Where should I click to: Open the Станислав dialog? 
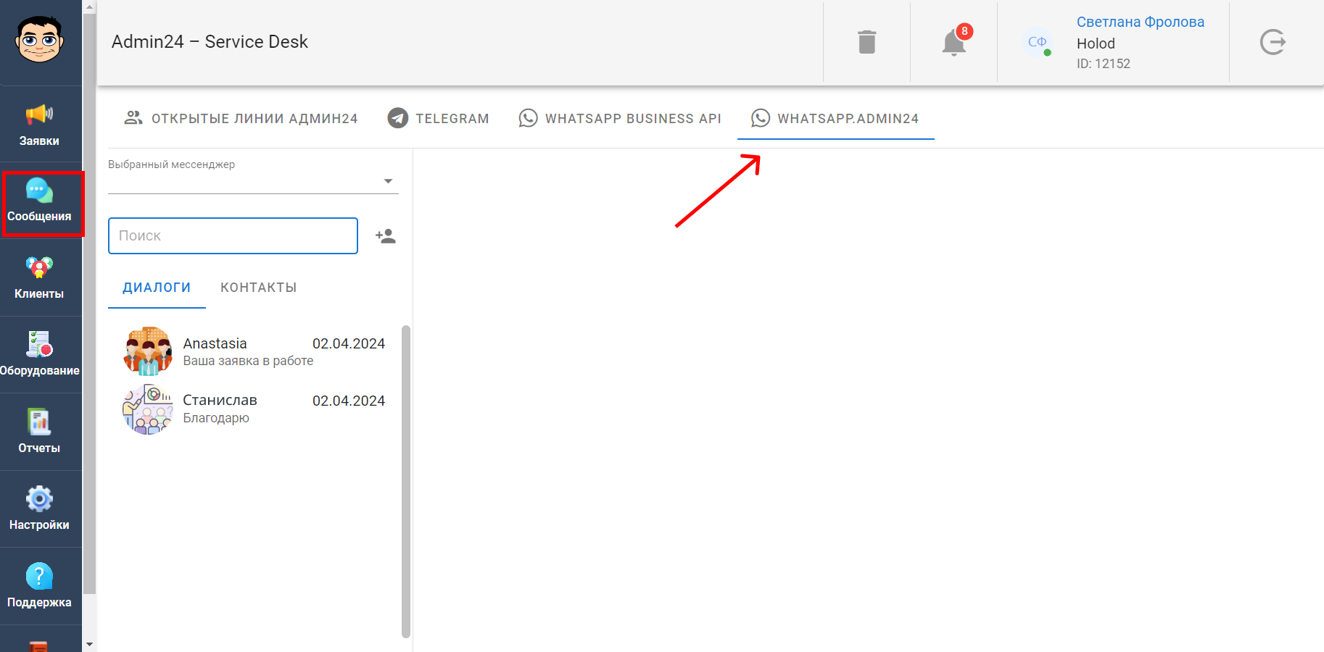[255, 409]
